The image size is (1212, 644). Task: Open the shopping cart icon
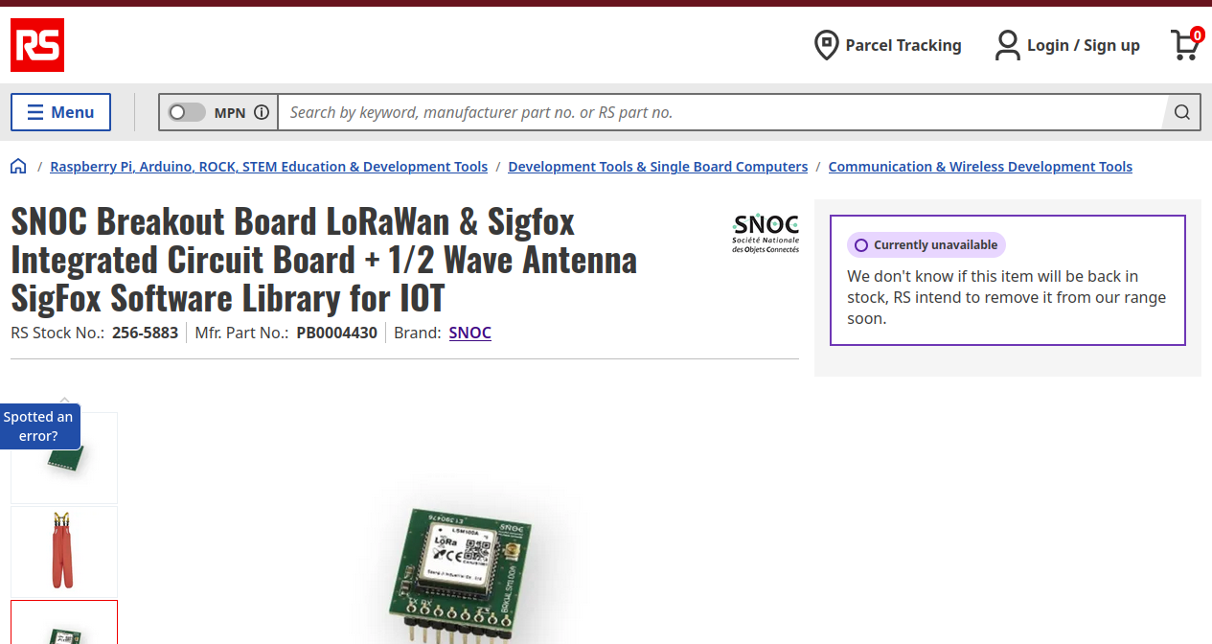(x=1185, y=44)
